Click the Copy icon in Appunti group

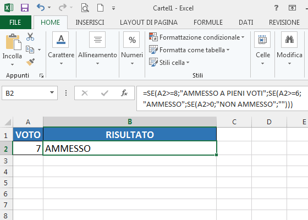click(x=30, y=50)
